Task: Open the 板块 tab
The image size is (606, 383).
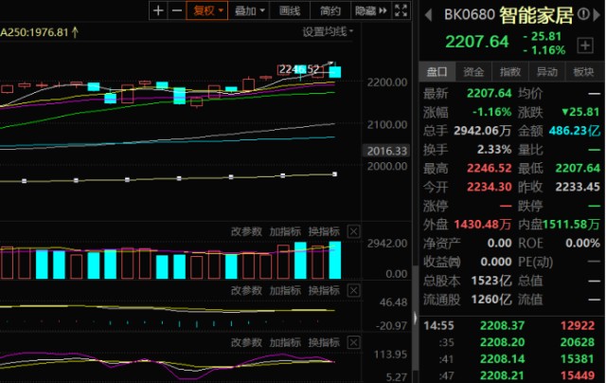Action: (584, 72)
